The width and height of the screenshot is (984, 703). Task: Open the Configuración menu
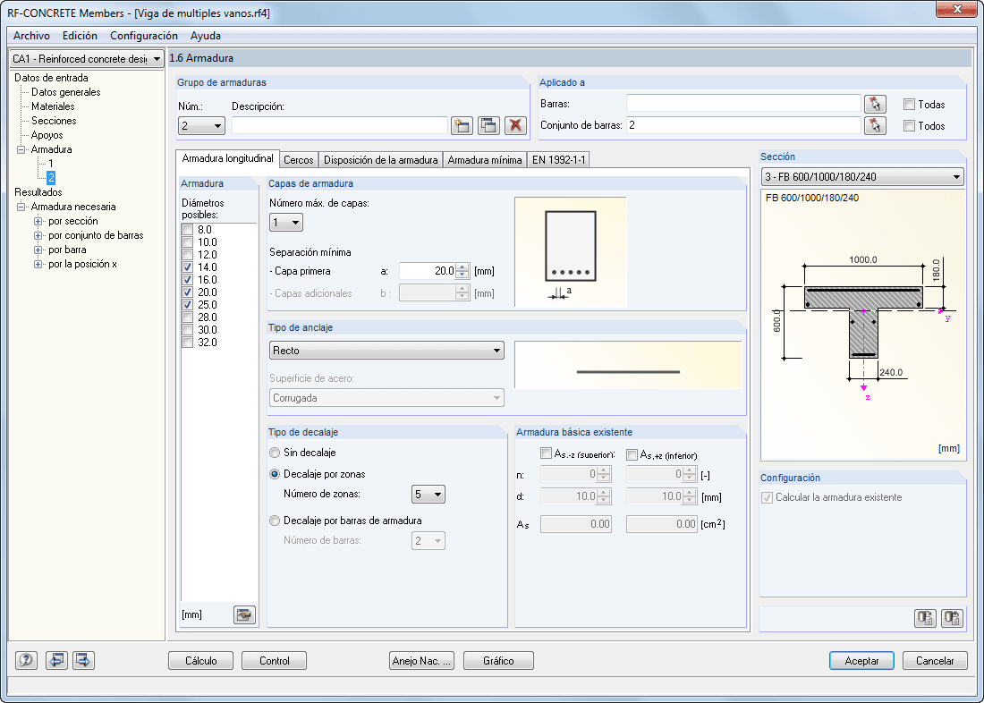(x=144, y=36)
